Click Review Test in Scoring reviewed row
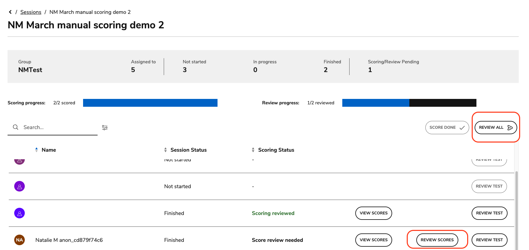This screenshot has height=250, width=529. pyautogui.click(x=489, y=213)
